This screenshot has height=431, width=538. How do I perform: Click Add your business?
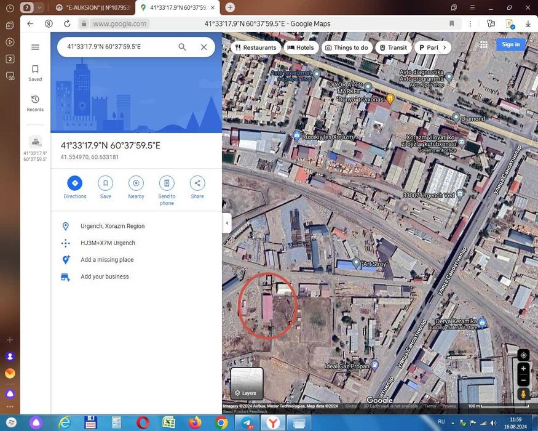pyautogui.click(x=136, y=276)
